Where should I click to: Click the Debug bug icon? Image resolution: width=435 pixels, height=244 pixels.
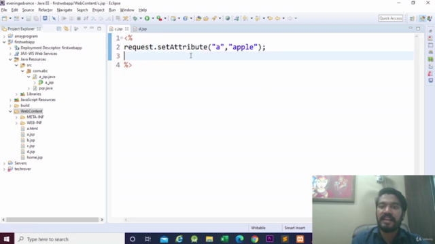tap(135, 18)
